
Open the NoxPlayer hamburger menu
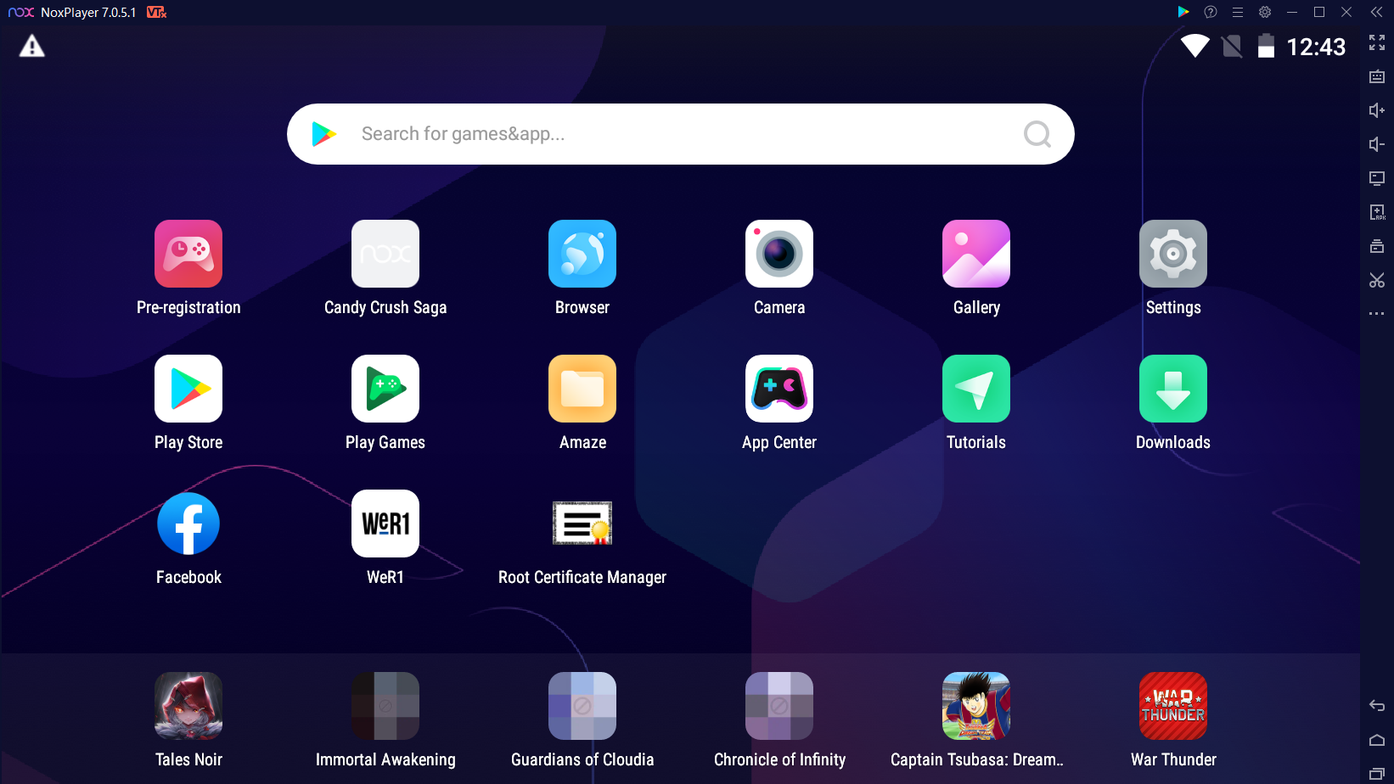pyautogui.click(x=1238, y=12)
